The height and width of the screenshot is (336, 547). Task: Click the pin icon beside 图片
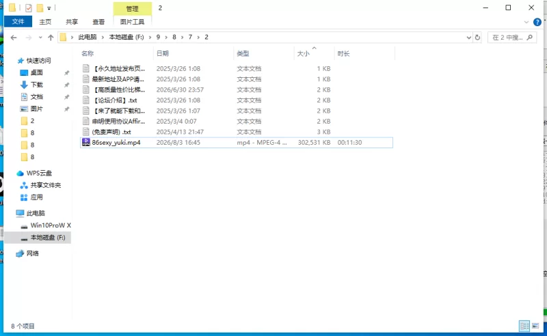pyautogui.click(x=66, y=109)
